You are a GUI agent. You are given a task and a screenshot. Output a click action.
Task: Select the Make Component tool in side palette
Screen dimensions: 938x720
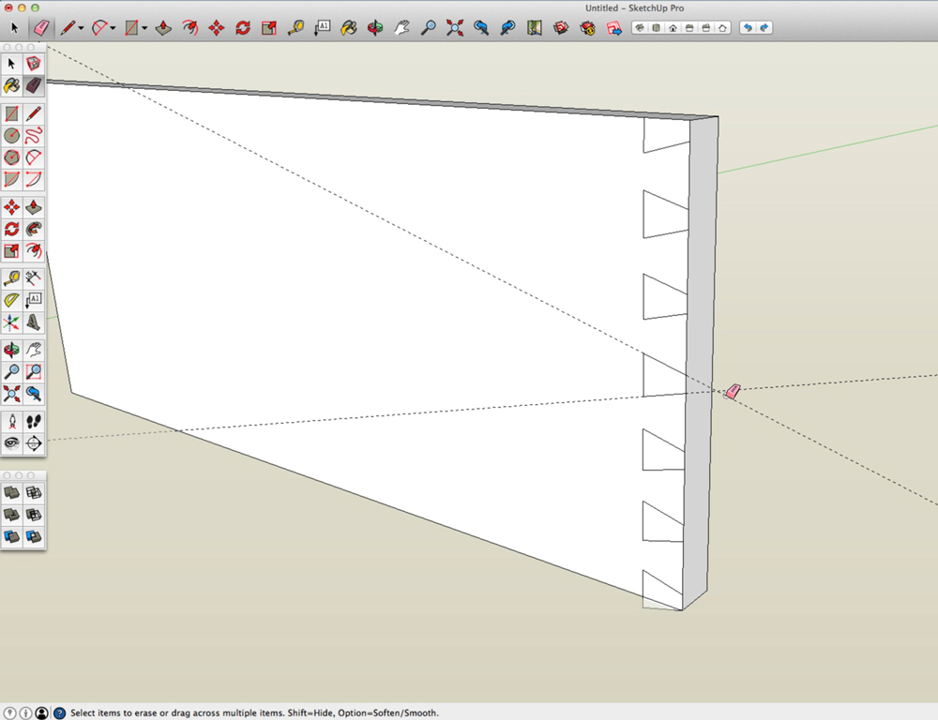[34, 64]
